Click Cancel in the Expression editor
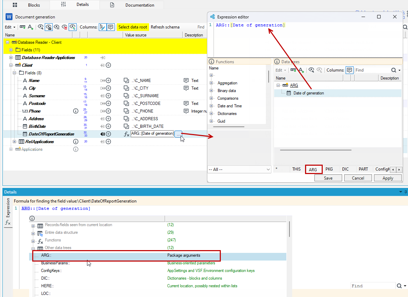408x297 pixels. pos(358,178)
